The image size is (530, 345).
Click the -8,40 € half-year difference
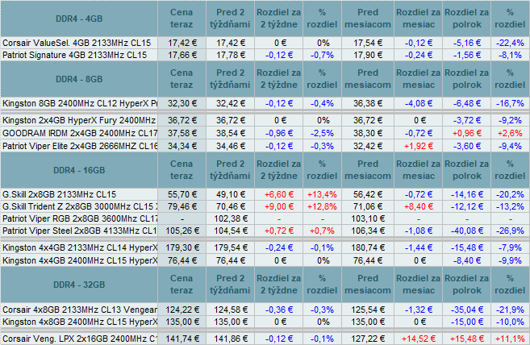pyautogui.click(x=466, y=260)
